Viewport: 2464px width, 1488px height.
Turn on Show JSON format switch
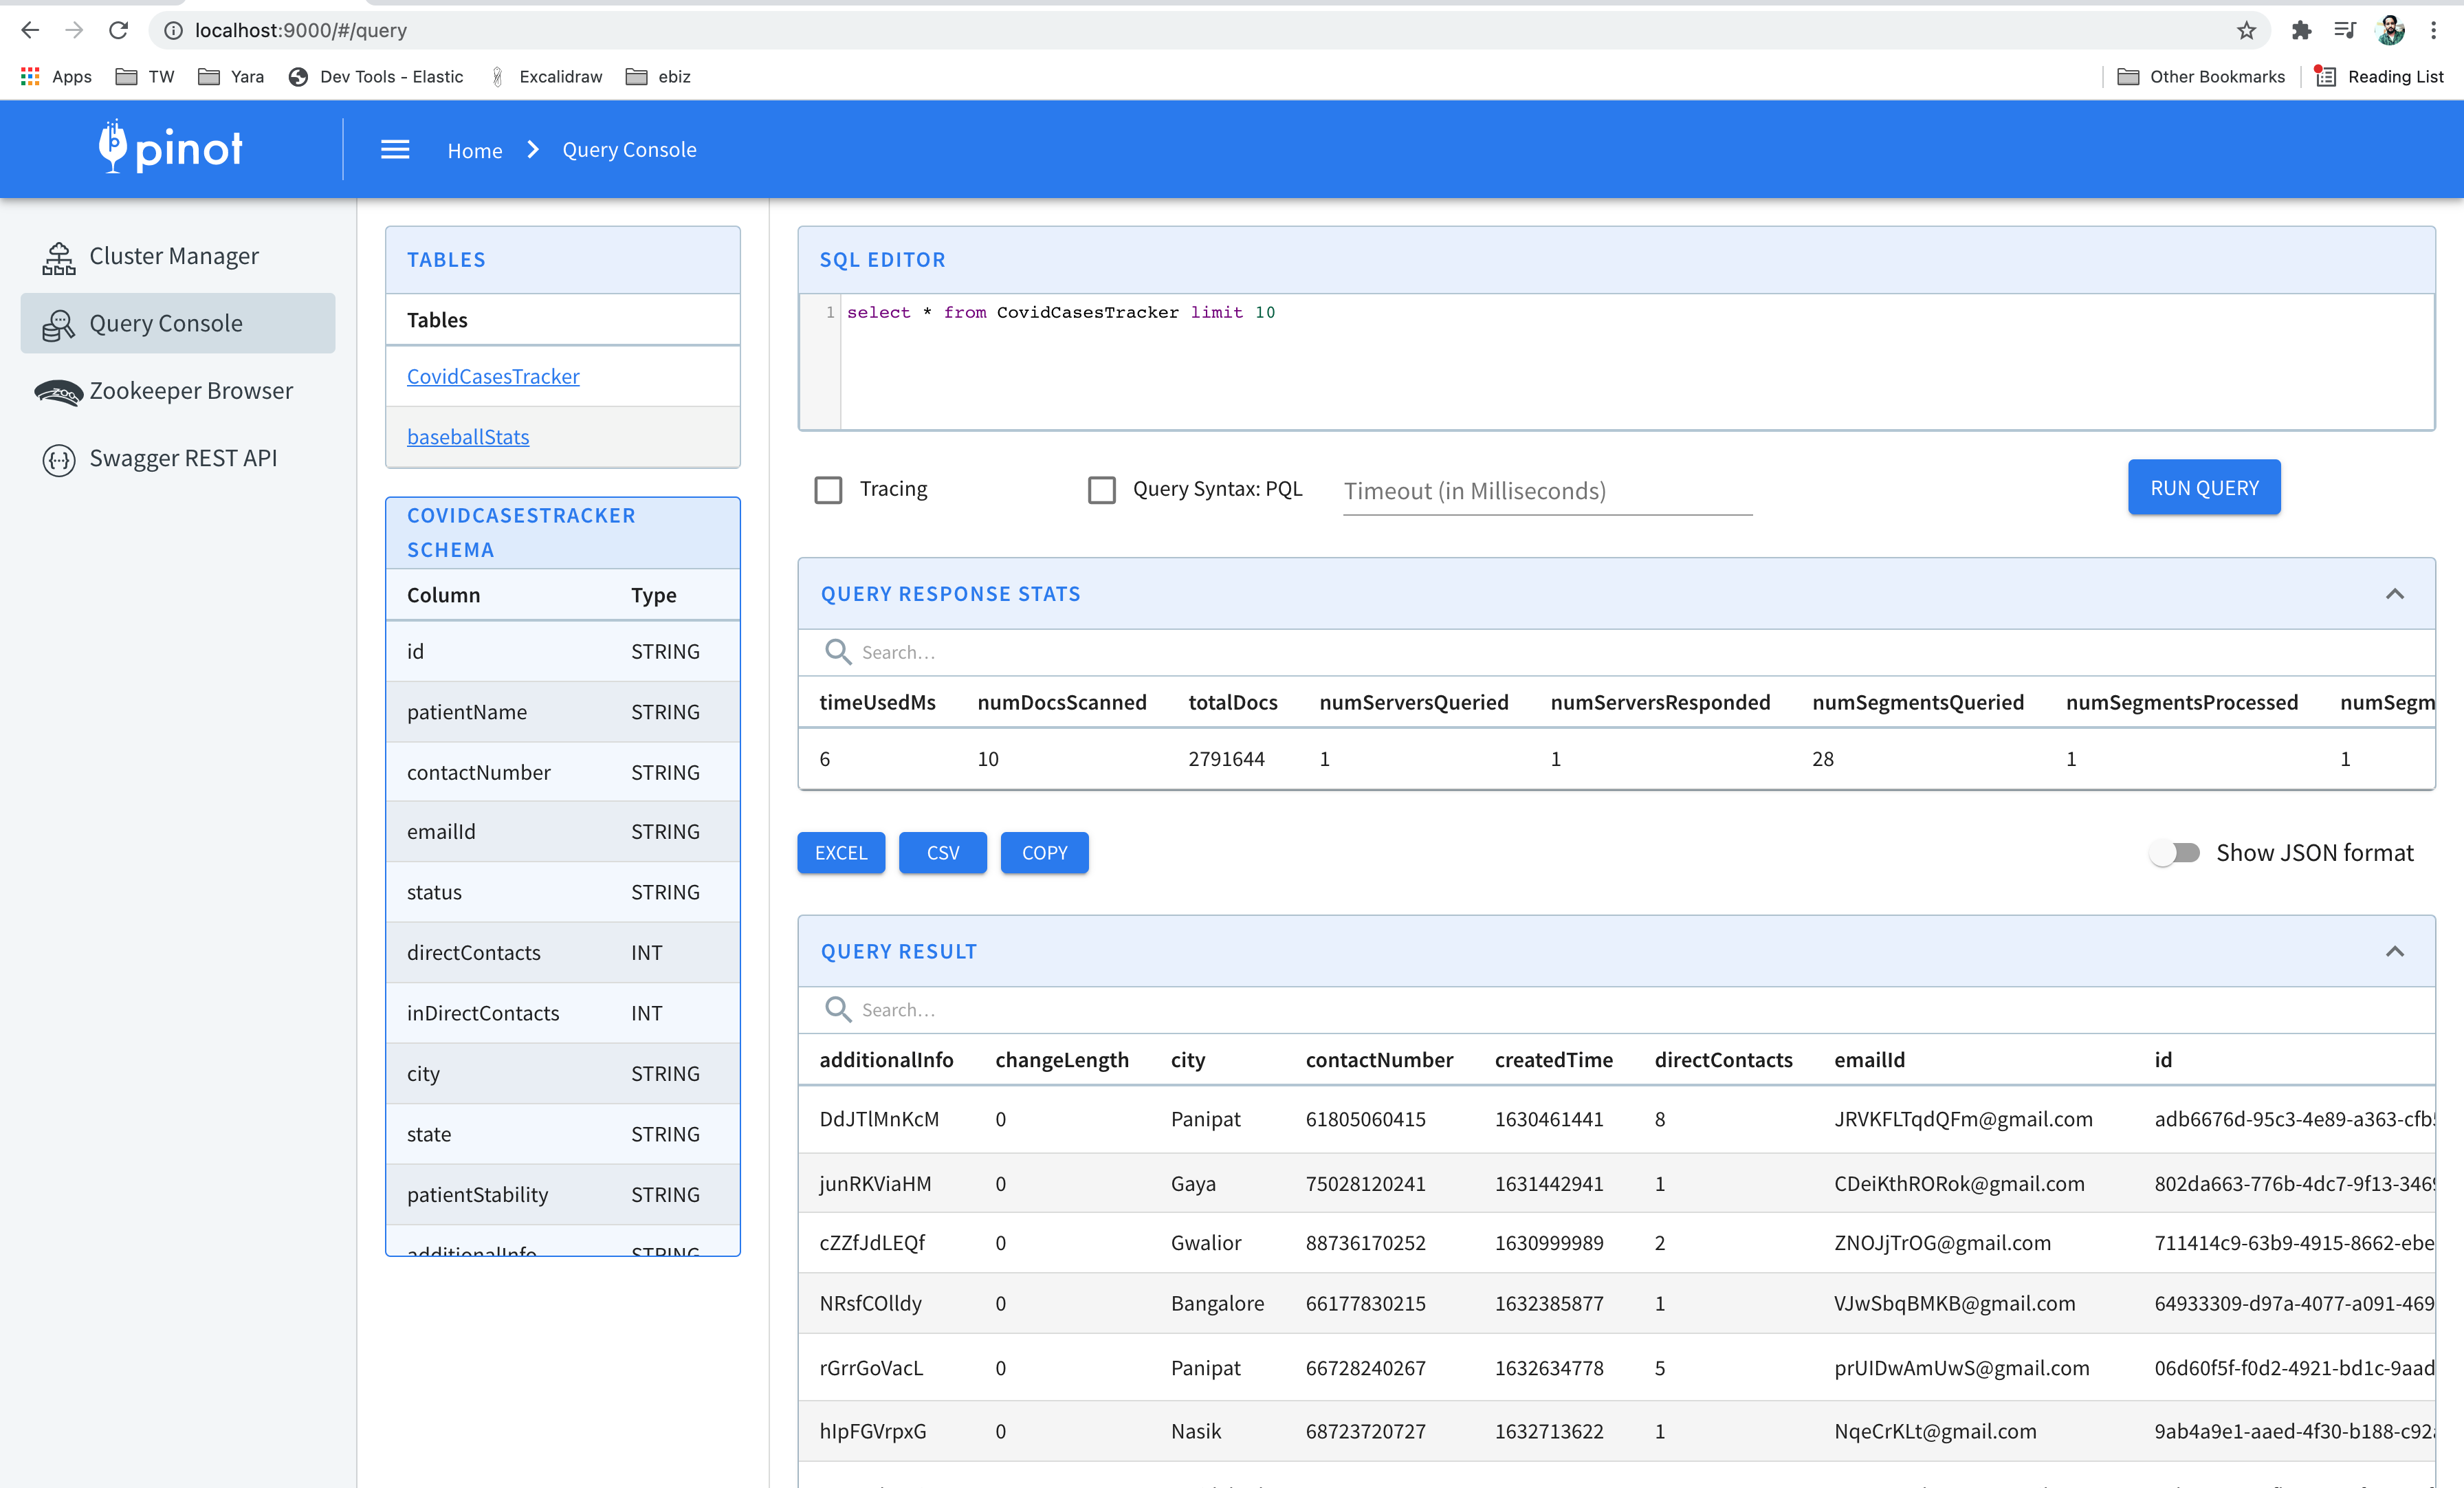[2174, 853]
